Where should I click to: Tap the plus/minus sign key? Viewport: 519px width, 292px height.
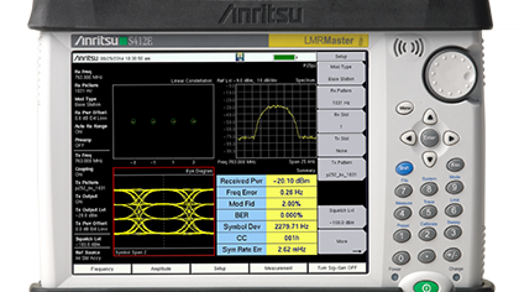[x=453, y=254]
